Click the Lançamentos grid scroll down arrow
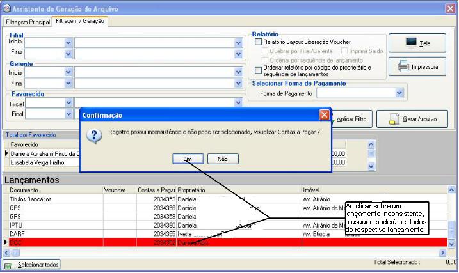The width and height of the screenshot is (459, 273). pyautogui.click(x=451, y=244)
